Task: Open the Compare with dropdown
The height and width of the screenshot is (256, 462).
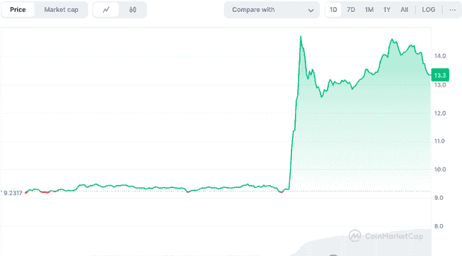Action: (x=272, y=10)
